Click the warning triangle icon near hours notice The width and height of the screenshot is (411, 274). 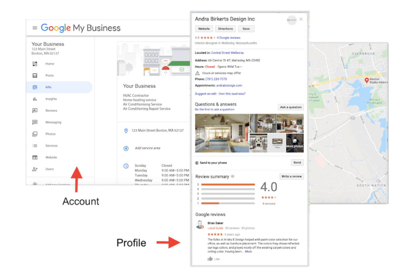click(197, 73)
